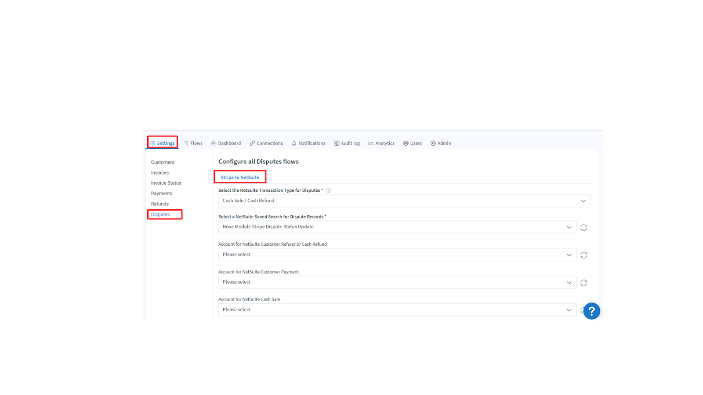Viewport: 703px width, 395px height.
Task: Expand the Customer Refund or Cash Refund chevron
Action: tap(569, 255)
